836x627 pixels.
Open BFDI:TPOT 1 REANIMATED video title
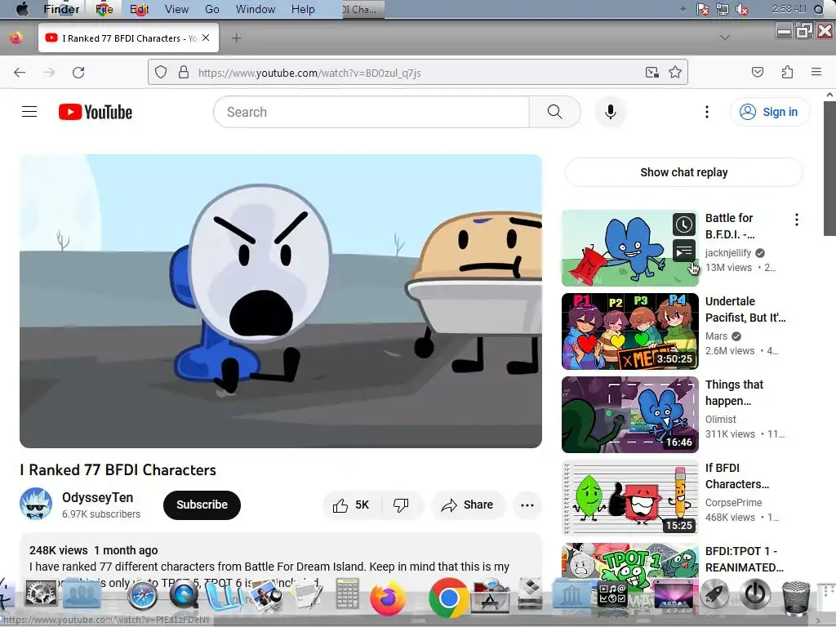(x=745, y=559)
